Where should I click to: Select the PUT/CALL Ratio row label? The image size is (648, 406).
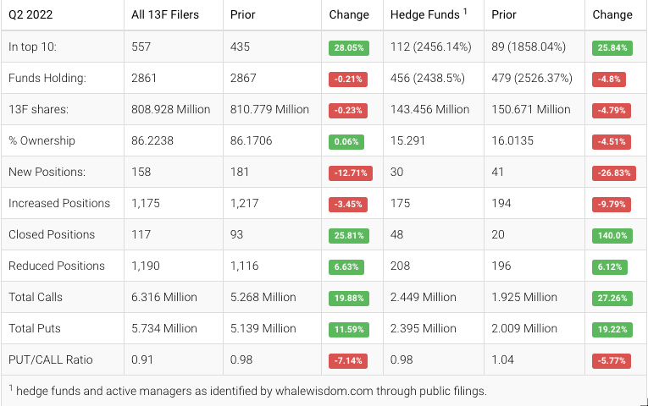50,360
